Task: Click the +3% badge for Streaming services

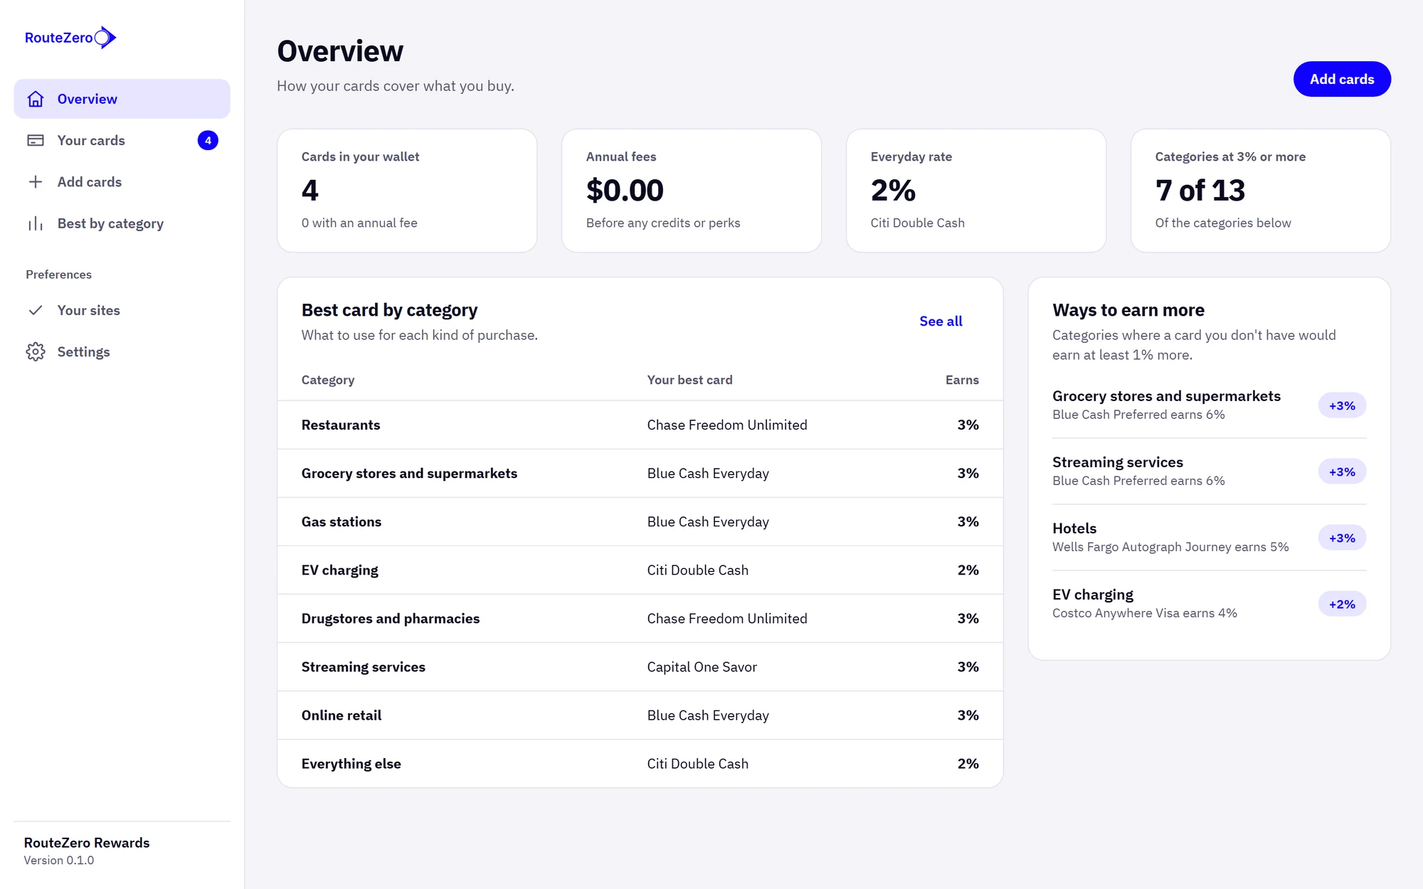Action: pyautogui.click(x=1342, y=472)
